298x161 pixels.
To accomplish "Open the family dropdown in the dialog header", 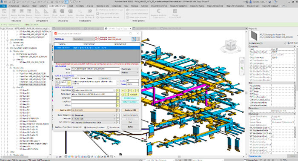I will (83, 39).
